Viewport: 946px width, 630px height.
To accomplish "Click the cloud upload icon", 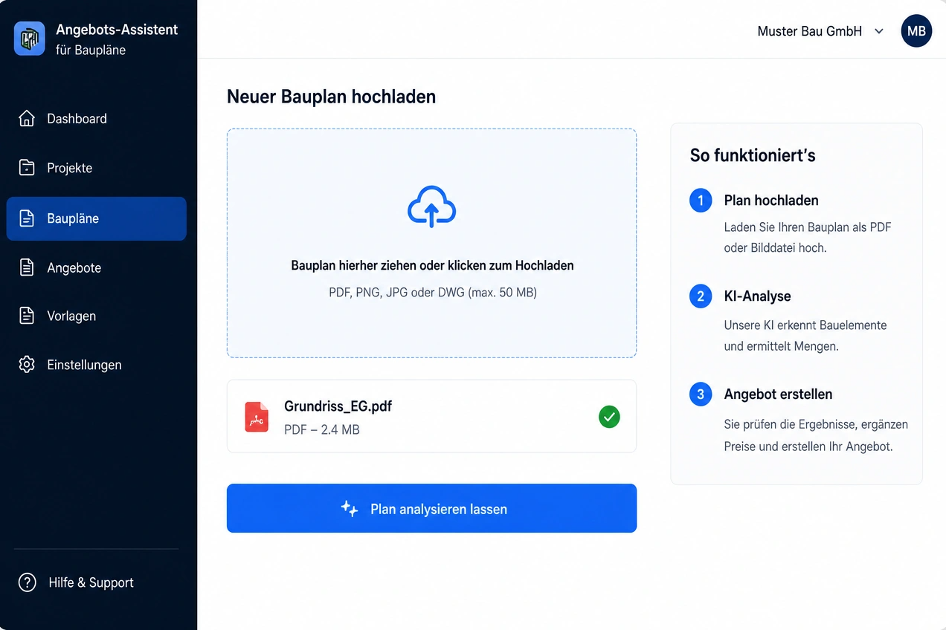I will pos(431,207).
